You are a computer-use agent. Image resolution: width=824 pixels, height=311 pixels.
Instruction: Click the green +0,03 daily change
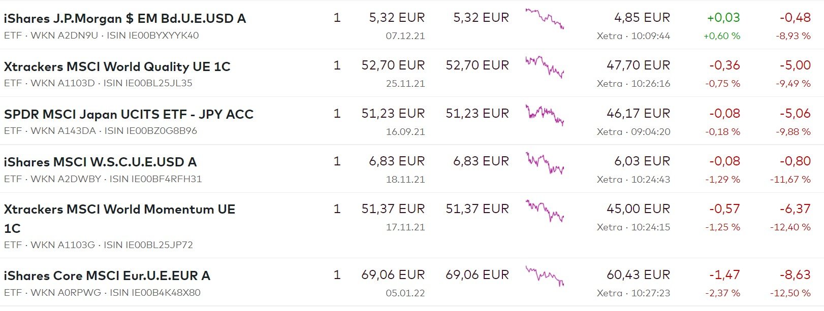pyautogui.click(x=723, y=18)
